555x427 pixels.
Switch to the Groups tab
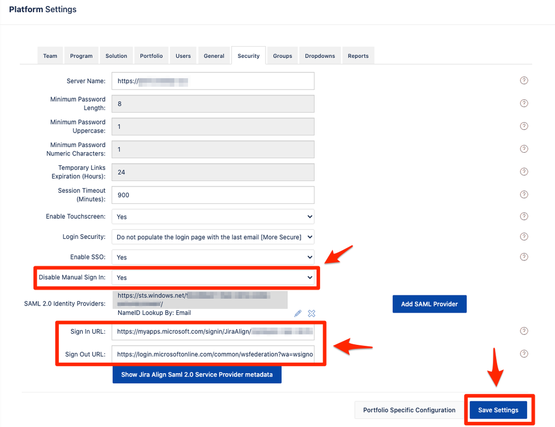click(282, 56)
